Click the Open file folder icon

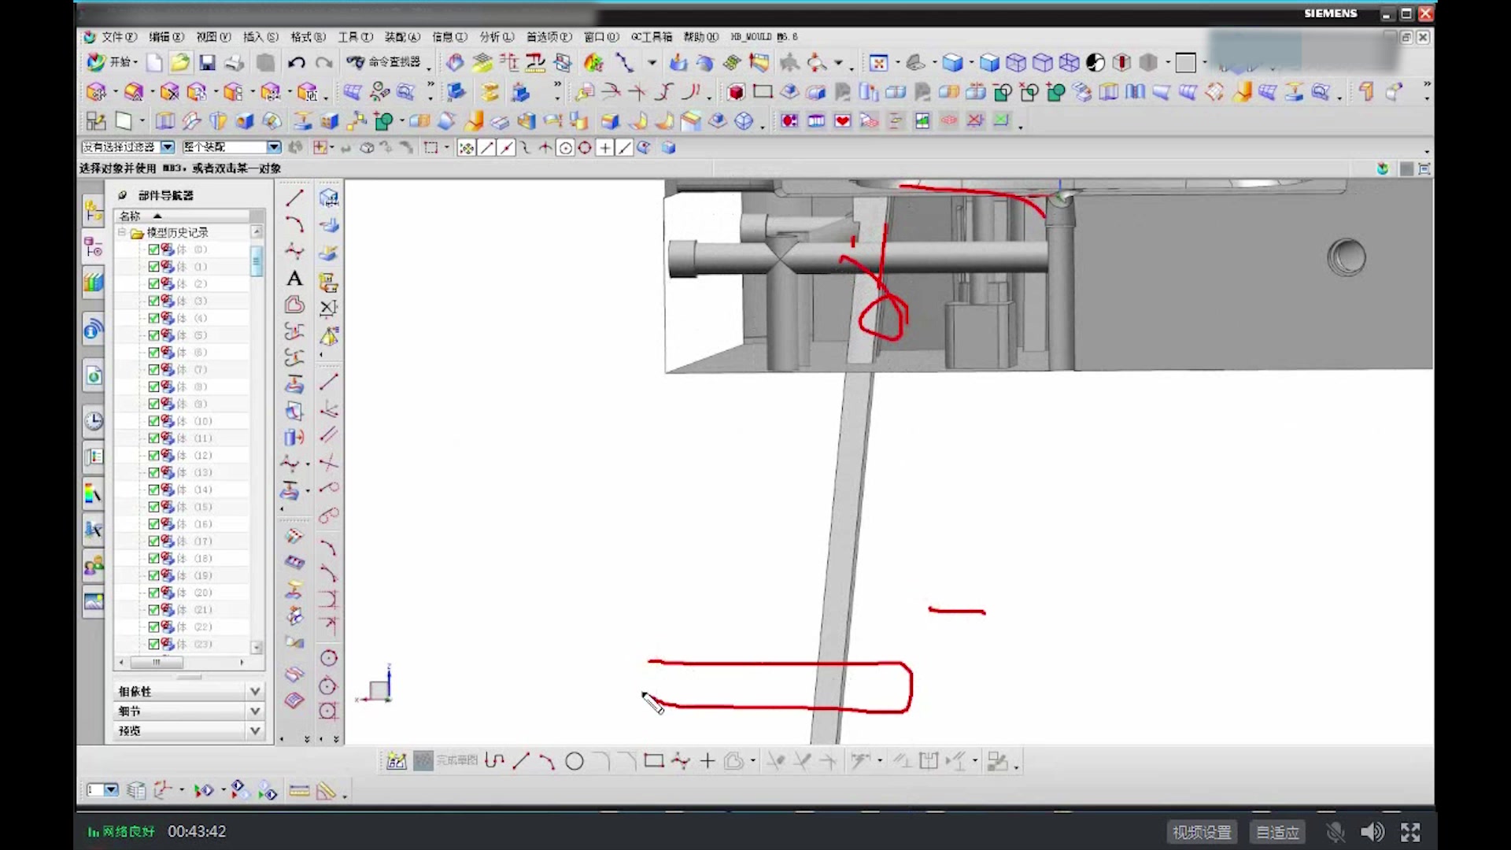coord(180,62)
